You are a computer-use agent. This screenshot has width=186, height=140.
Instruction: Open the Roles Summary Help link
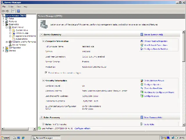tap(153, 118)
